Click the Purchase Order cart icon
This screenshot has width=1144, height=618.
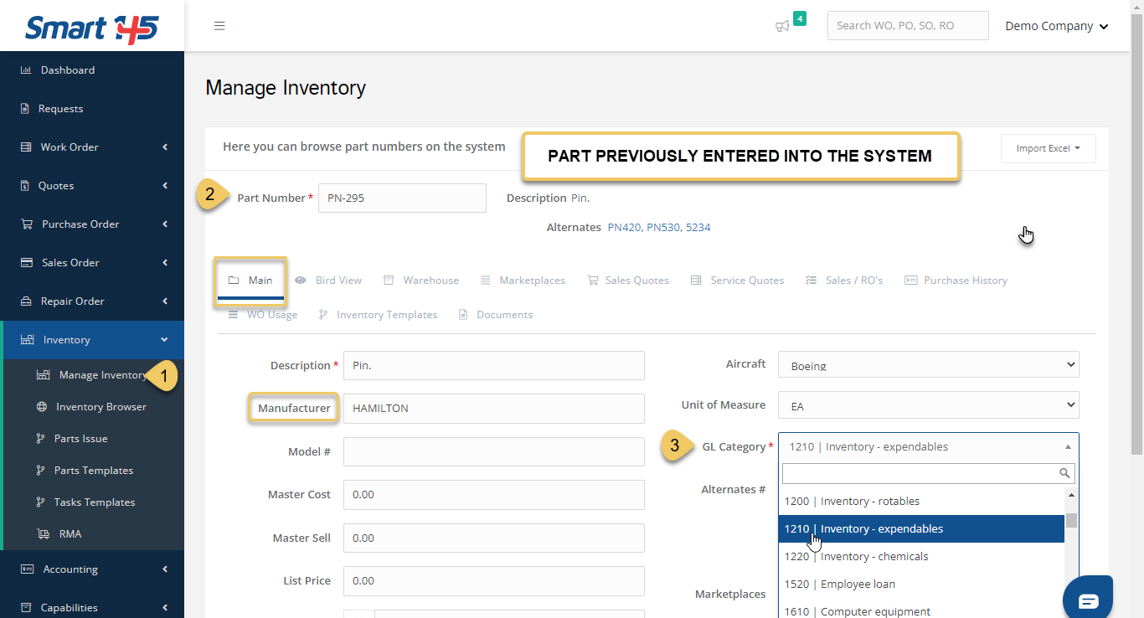27,224
